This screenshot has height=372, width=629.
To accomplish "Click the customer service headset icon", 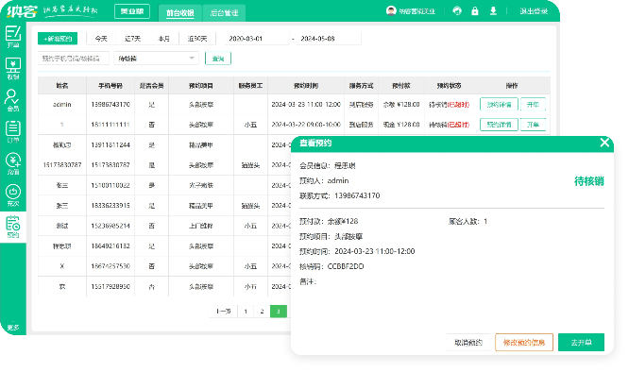I will pyautogui.click(x=457, y=10).
